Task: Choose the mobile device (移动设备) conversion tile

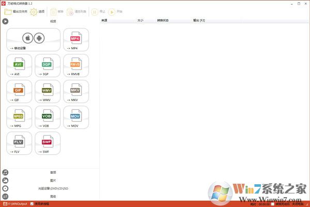Action: point(34,39)
